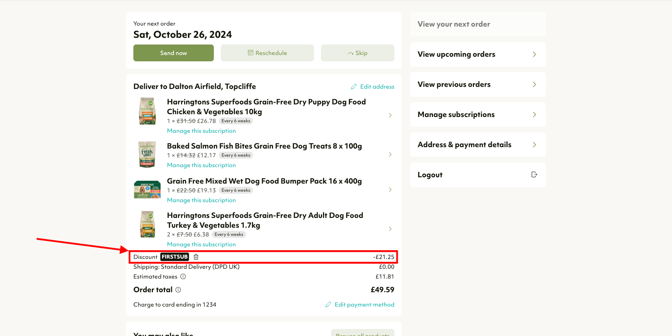Image resolution: width=672 pixels, height=336 pixels.
Task: Open View previous orders
Action: pos(478,84)
